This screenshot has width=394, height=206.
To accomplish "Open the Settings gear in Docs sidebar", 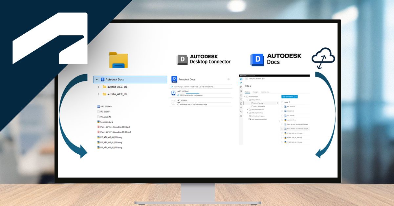I will pyautogui.click(x=241, y=116).
